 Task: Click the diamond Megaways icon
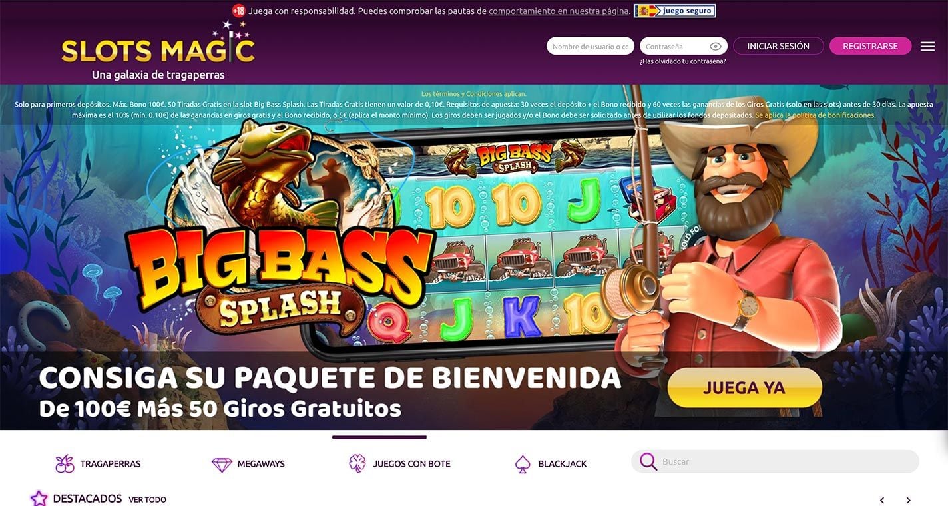click(x=222, y=464)
